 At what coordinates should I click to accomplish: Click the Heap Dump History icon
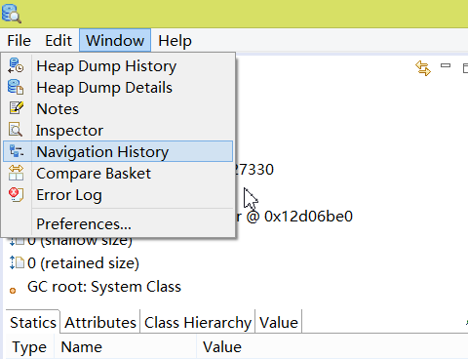click(x=16, y=66)
